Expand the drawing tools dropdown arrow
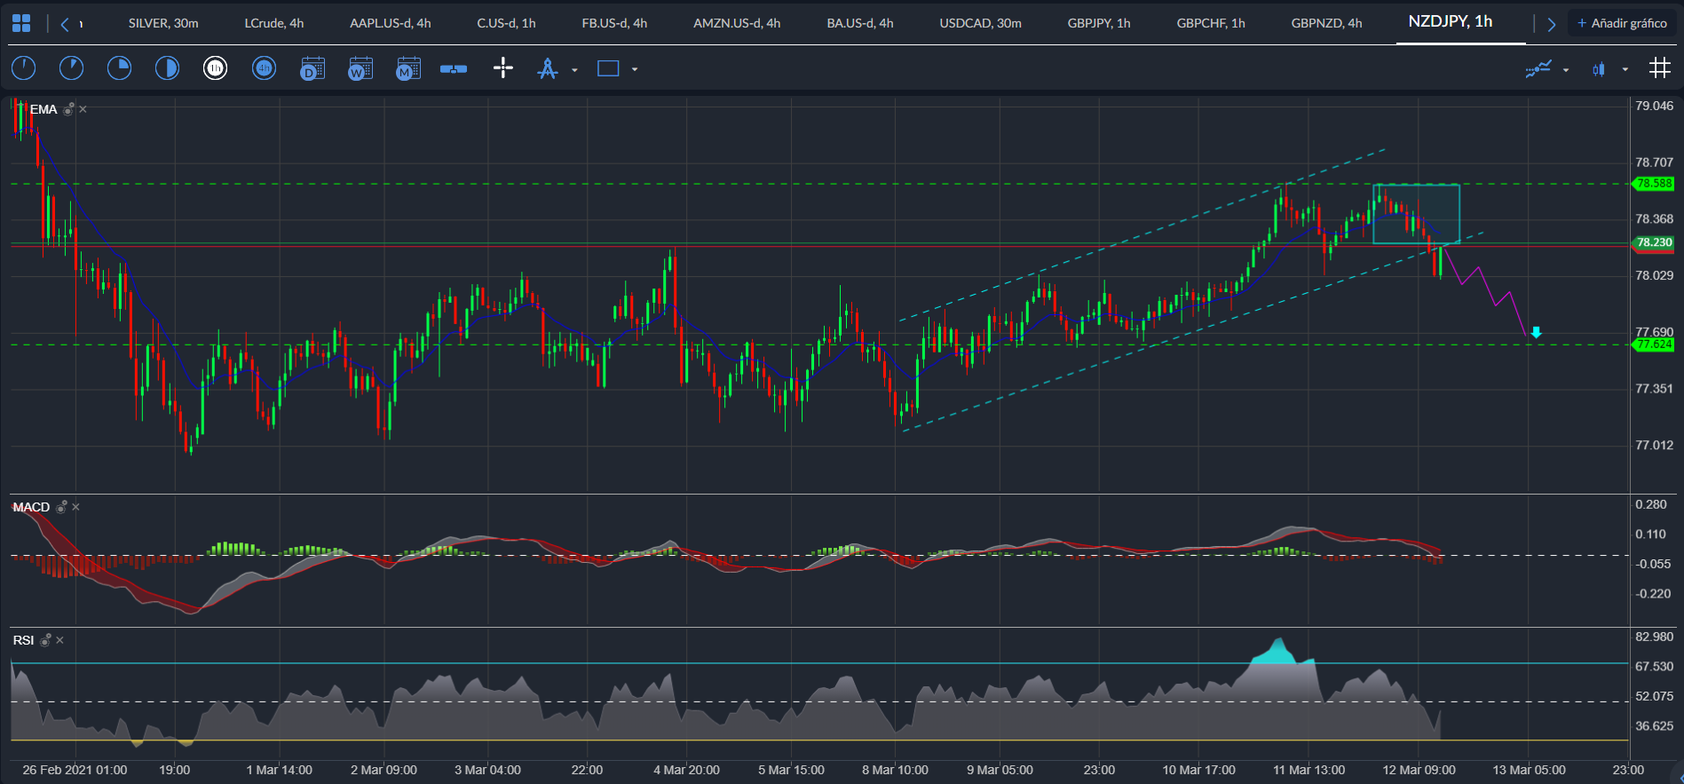The width and height of the screenshot is (1684, 784). (x=574, y=70)
